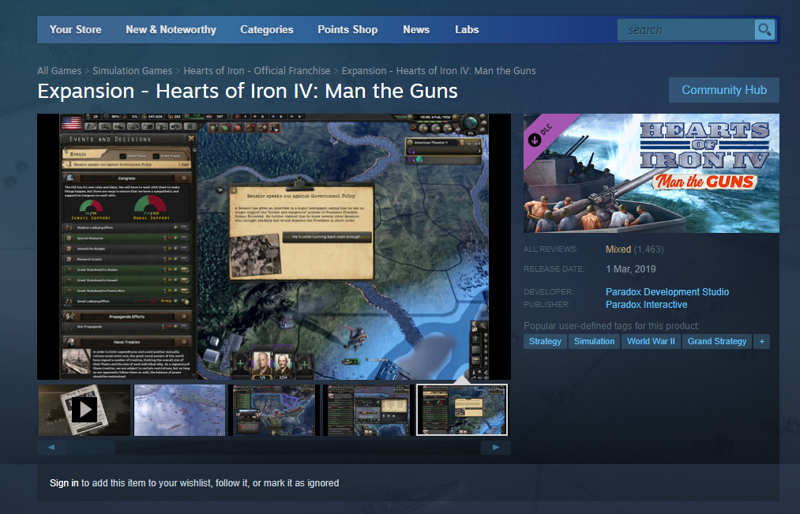
Task: Select the Simulation tag
Action: [594, 342]
